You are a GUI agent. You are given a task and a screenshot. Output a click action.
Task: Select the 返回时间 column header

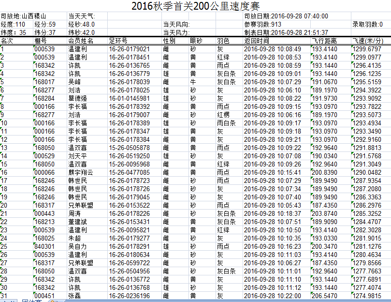256,41
